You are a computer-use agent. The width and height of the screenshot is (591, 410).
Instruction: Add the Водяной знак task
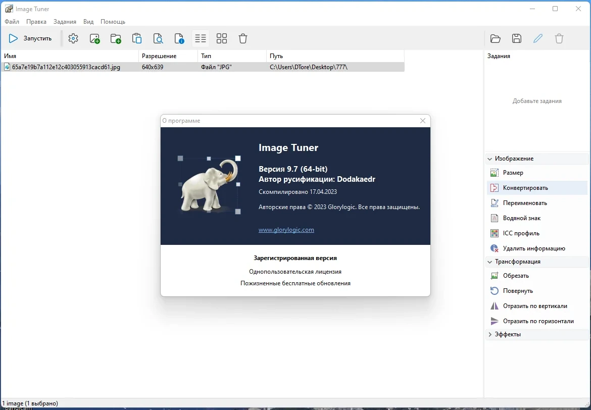537,218
